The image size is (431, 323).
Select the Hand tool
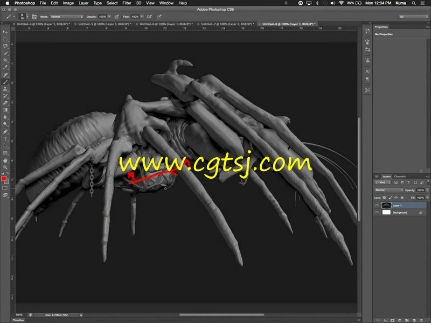coord(5,160)
